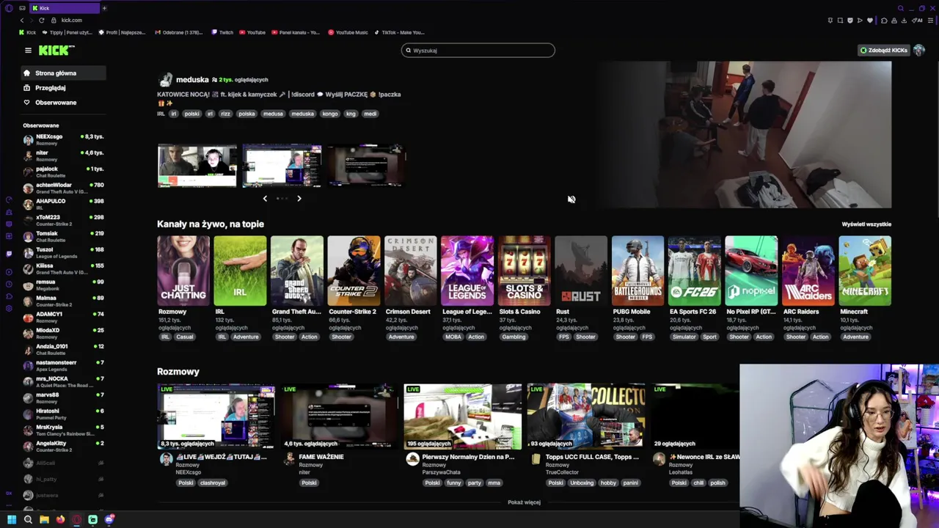Open browser easy setup sliders icon
This screenshot has width=939, height=528.
[930, 20]
